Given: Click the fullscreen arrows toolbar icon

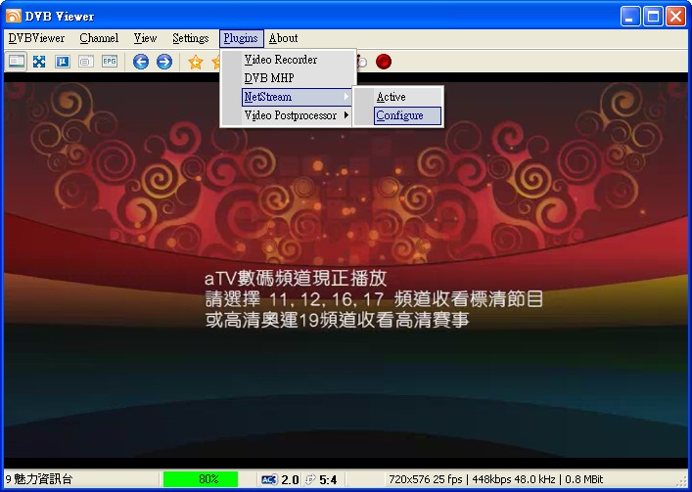Looking at the screenshot, I should click(x=39, y=62).
